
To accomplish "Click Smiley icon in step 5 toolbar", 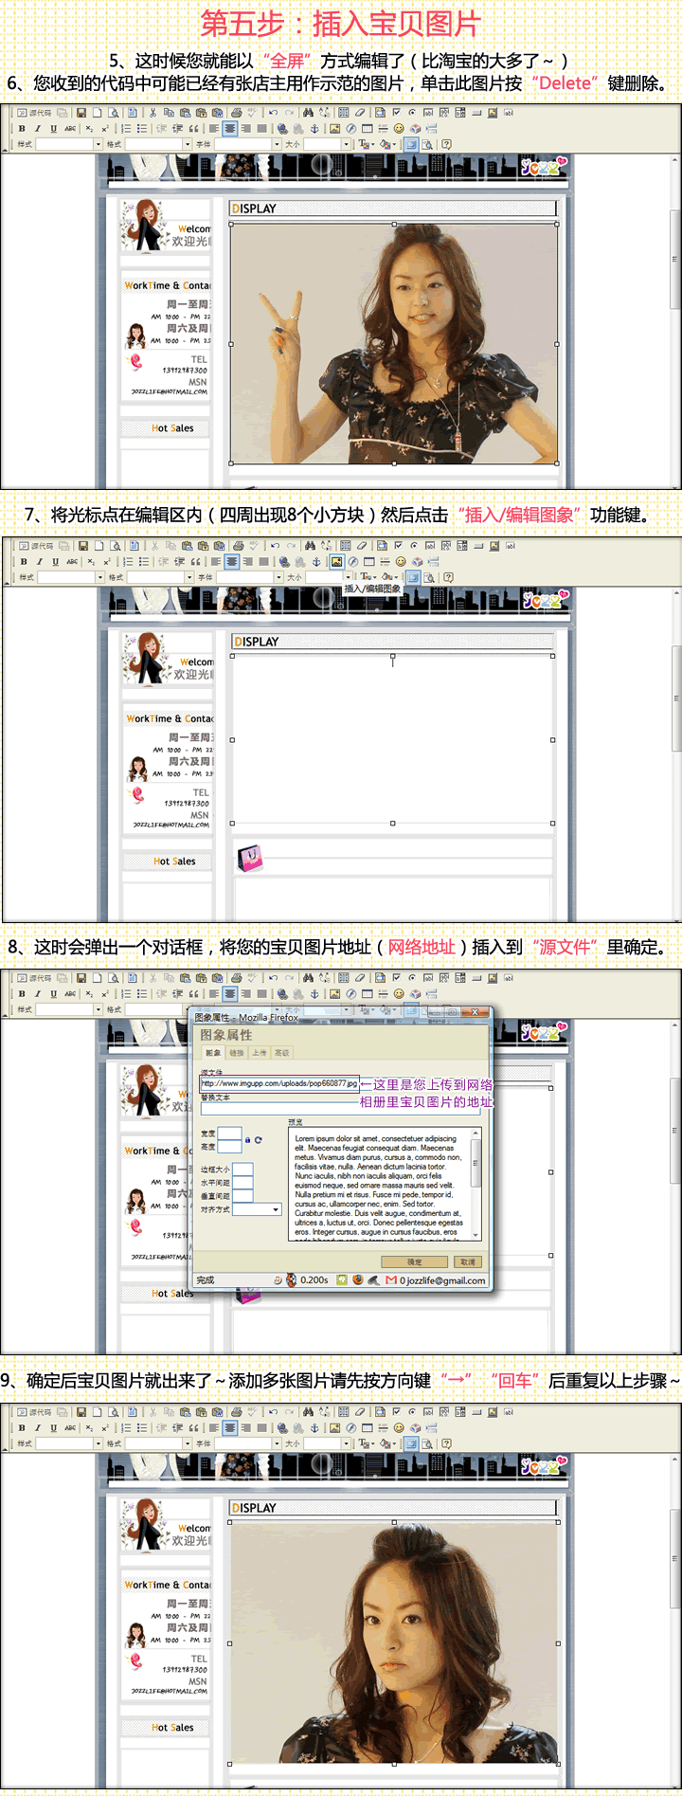I will (399, 128).
